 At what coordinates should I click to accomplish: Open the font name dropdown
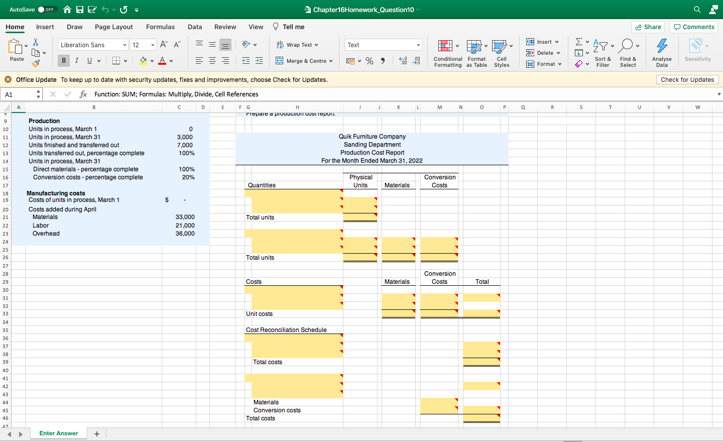pos(125,45)
